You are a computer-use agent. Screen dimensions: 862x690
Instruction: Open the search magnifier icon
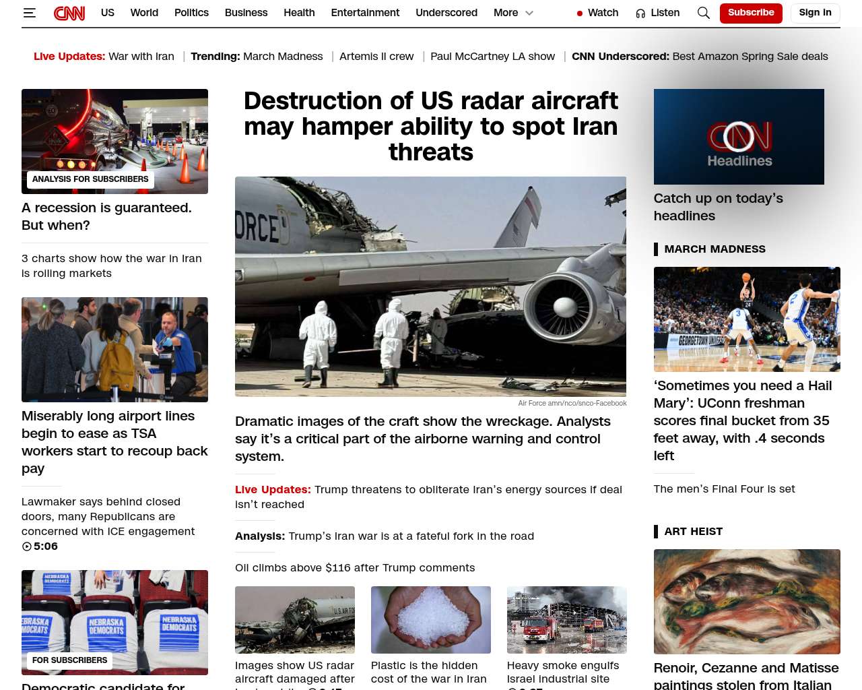pos(703,13)
